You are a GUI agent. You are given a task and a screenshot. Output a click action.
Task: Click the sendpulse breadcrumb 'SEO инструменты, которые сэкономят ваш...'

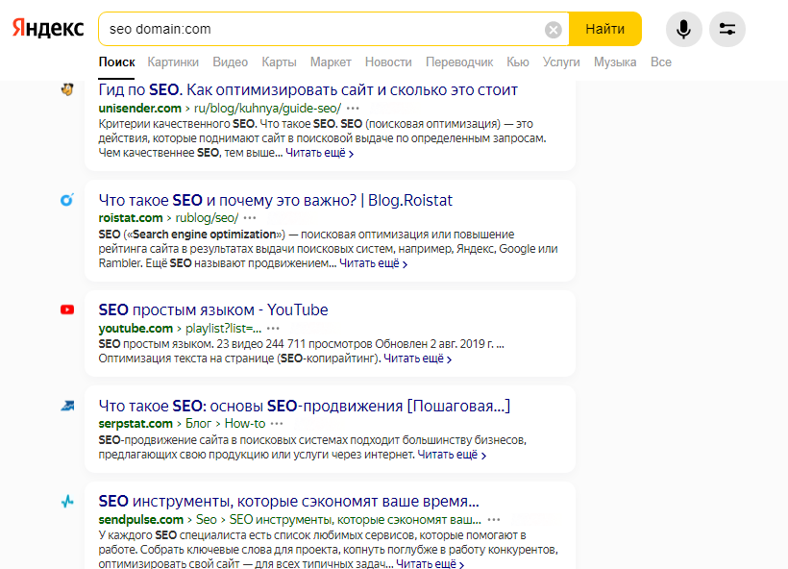tap(356, 519)
